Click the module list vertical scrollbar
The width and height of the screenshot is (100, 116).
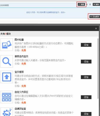[98, 68]
